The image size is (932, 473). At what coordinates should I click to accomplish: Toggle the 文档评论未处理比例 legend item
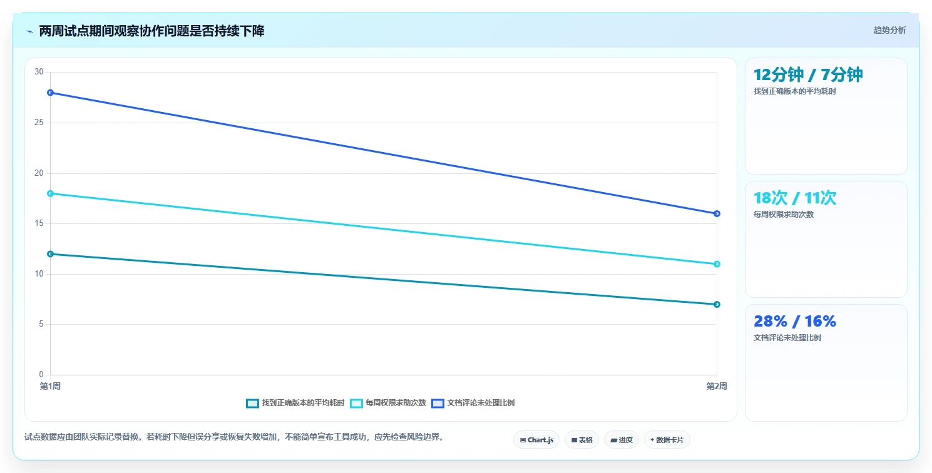pos(473,403)
